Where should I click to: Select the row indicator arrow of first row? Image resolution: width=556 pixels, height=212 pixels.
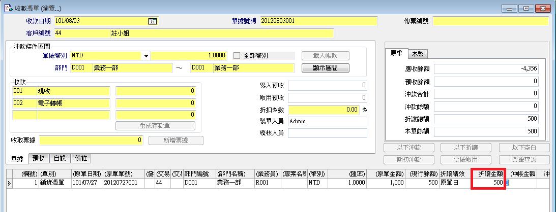[x=9, y=183]
